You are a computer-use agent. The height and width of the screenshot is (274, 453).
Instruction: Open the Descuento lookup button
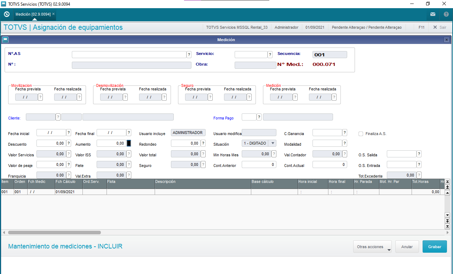pos(69,143)
